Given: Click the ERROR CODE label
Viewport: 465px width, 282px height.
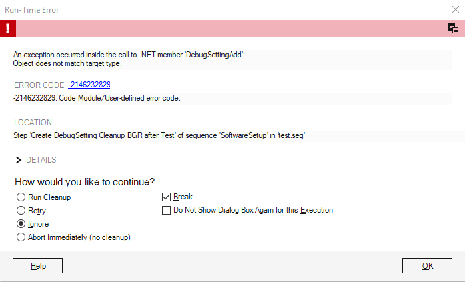Looking at the screenshot, I should click(x=38, y=85).
